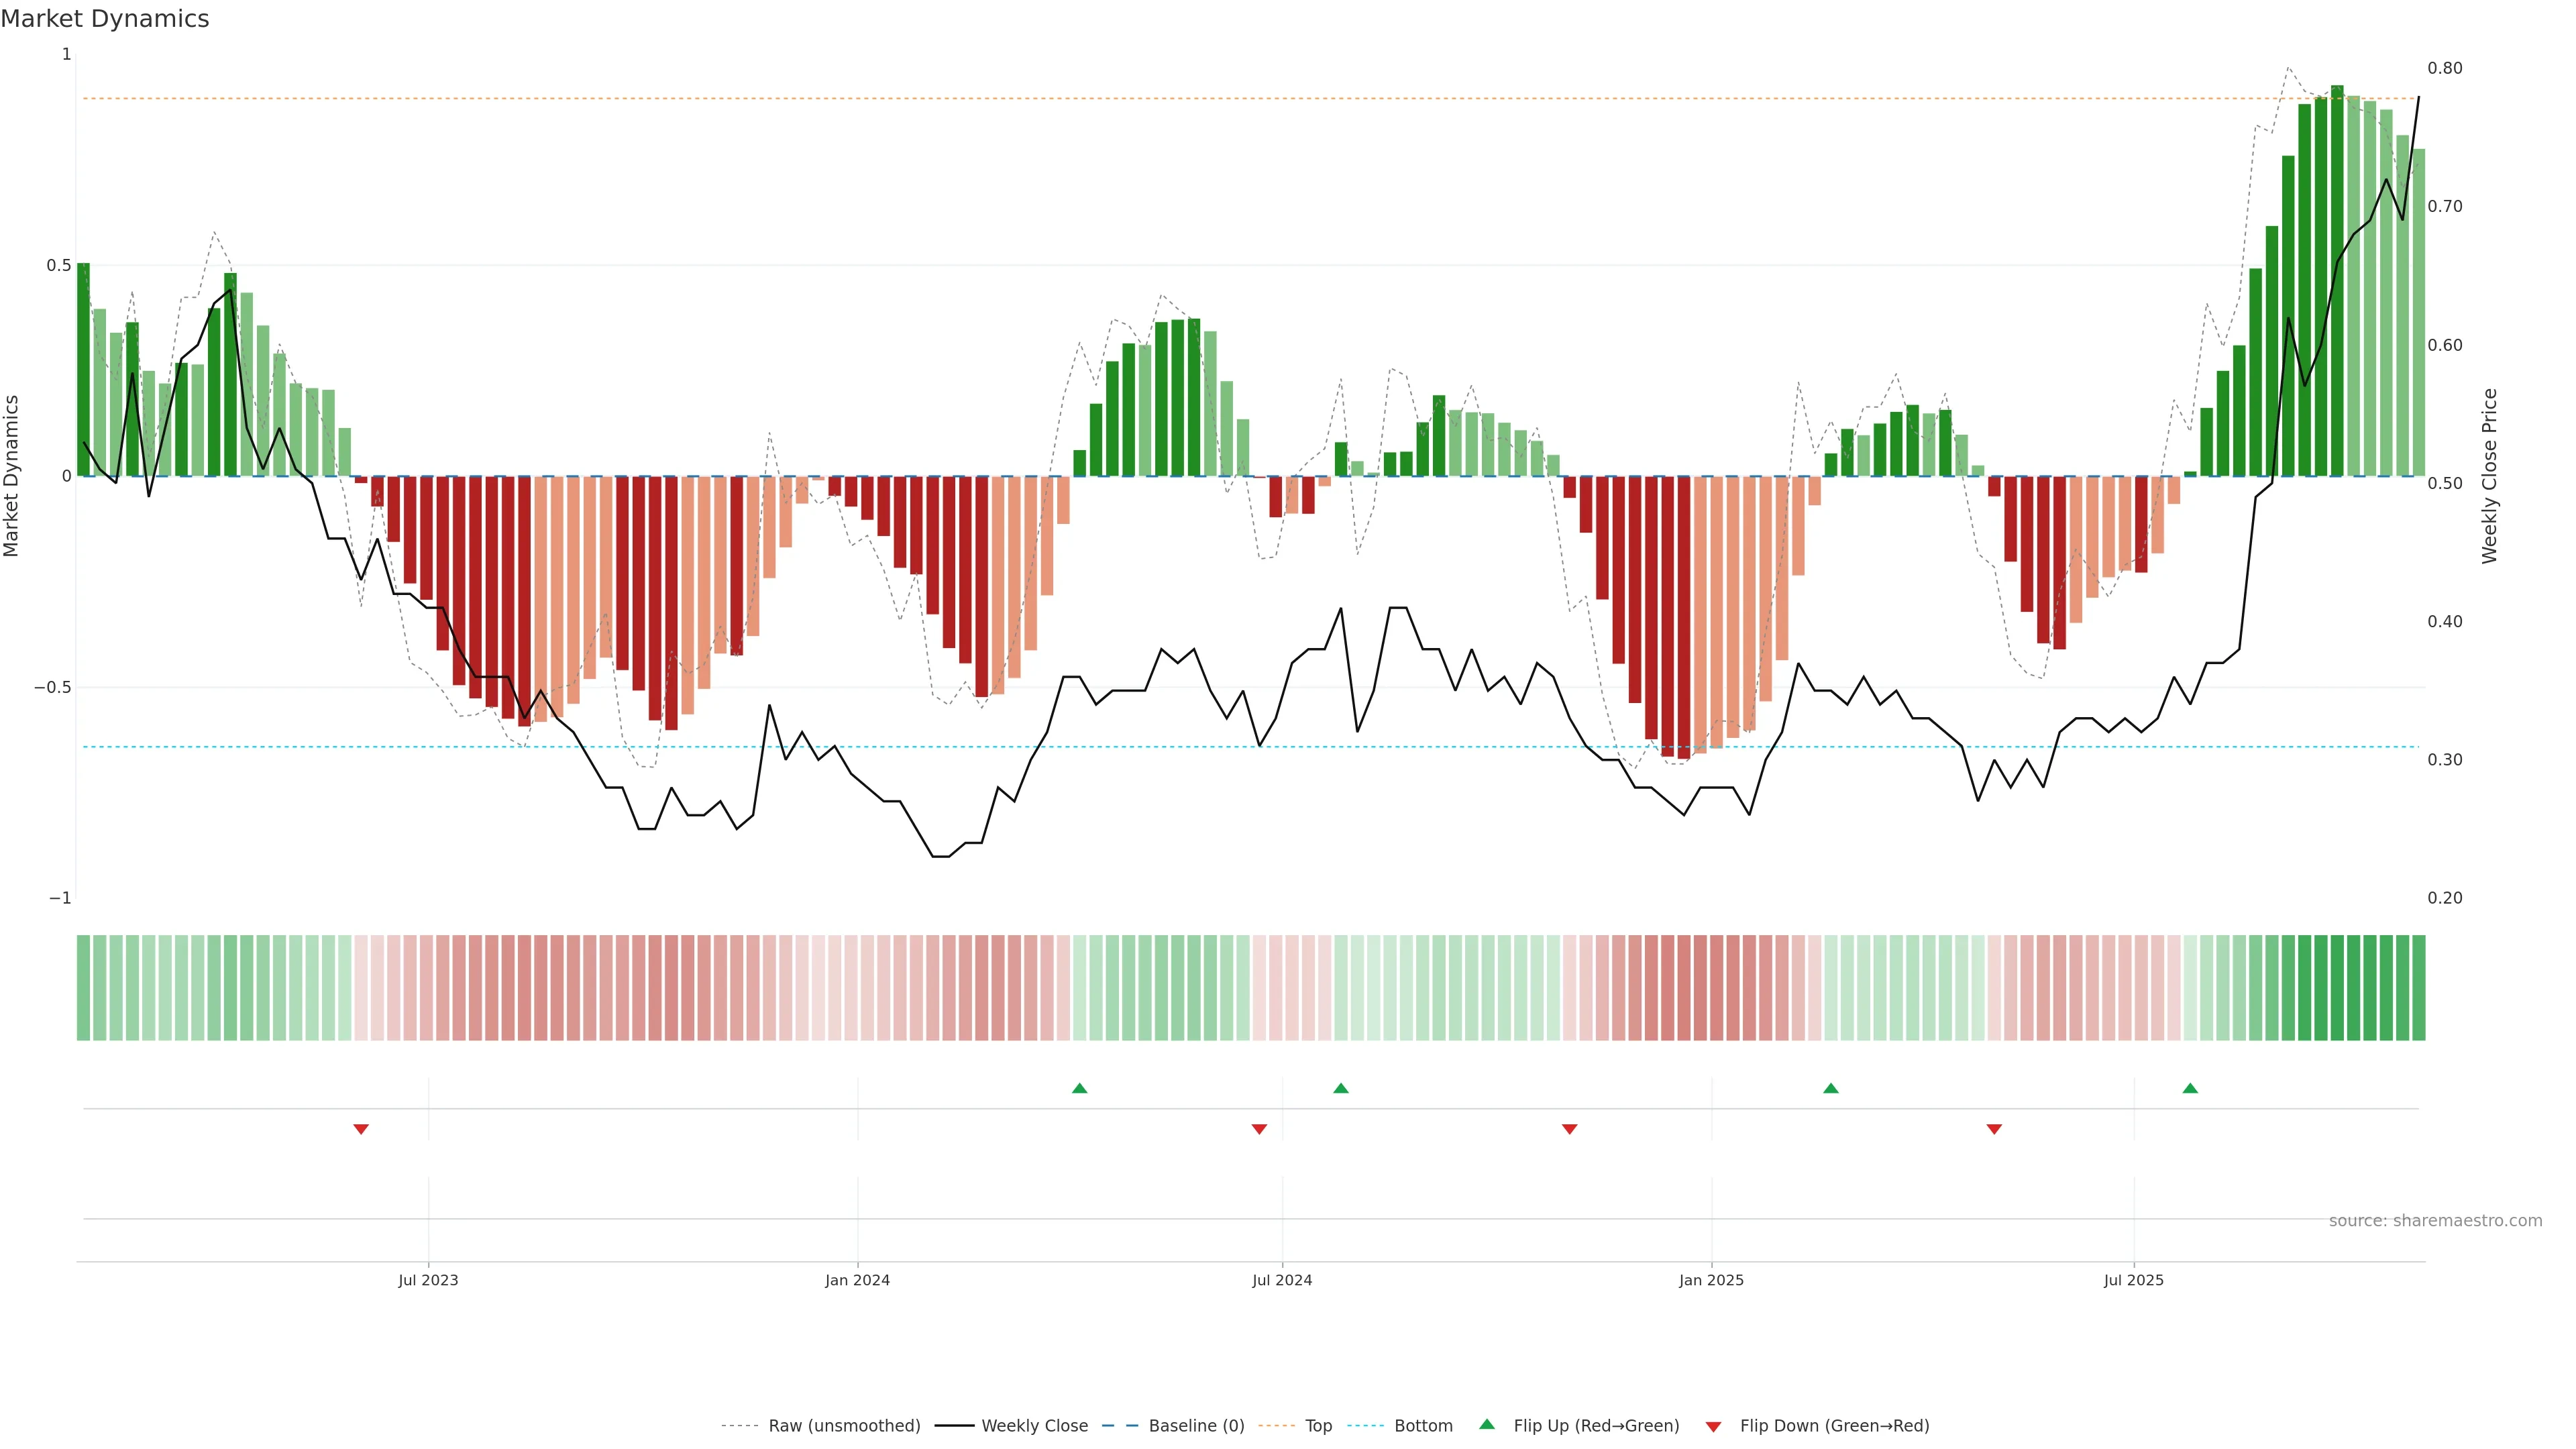Click the green Flip Up marker right of Jan 2025
The image size is (2576, 1449).
click(x=1830, y=1088)
